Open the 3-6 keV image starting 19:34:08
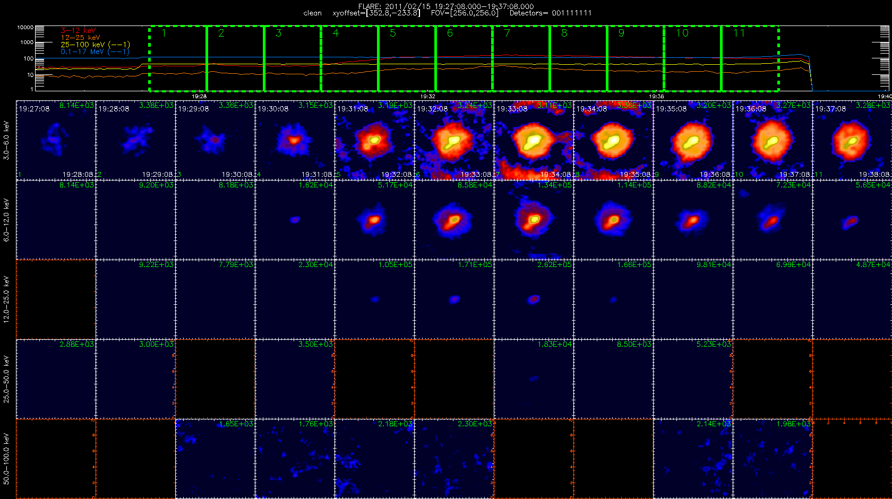This screenshot has height=499, width=892. pos(613,140)
